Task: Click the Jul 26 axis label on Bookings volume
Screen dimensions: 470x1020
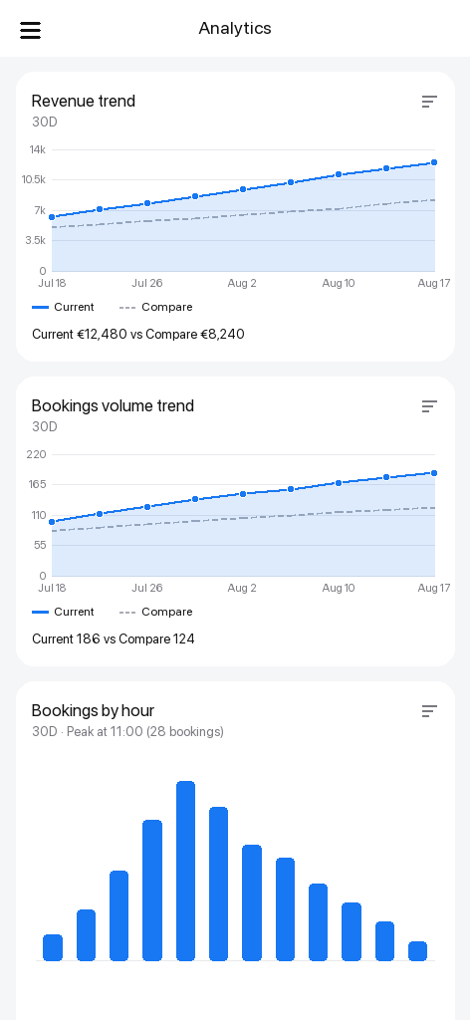Action: pyautogui.click(x=147, y=588)
